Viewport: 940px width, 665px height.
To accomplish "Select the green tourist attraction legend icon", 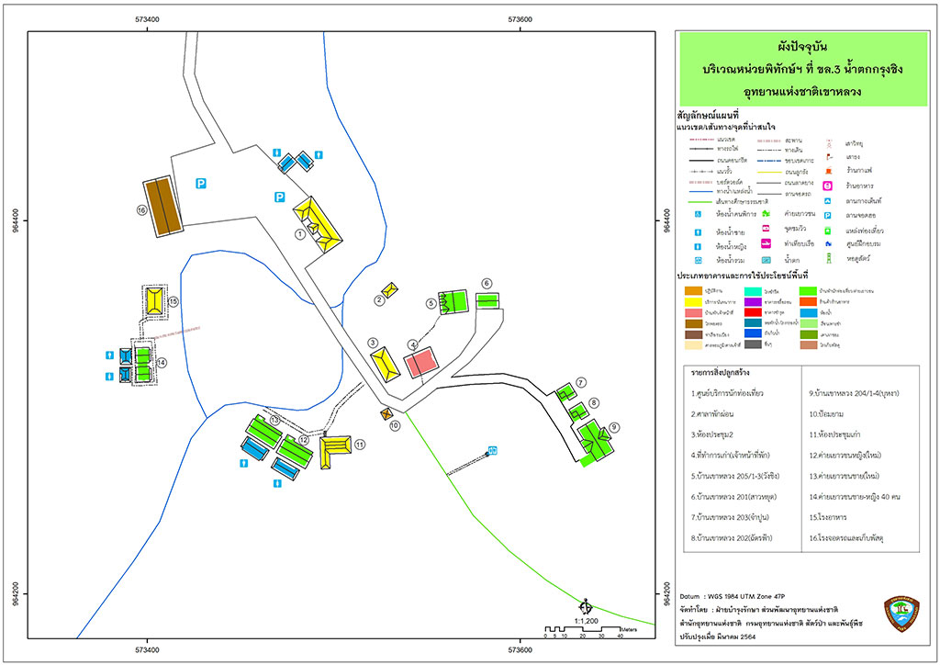I will (828, 231).
